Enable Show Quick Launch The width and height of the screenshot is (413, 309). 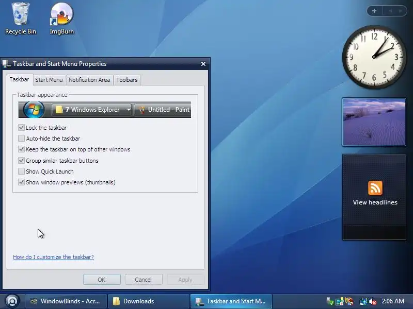pos(21,171)
